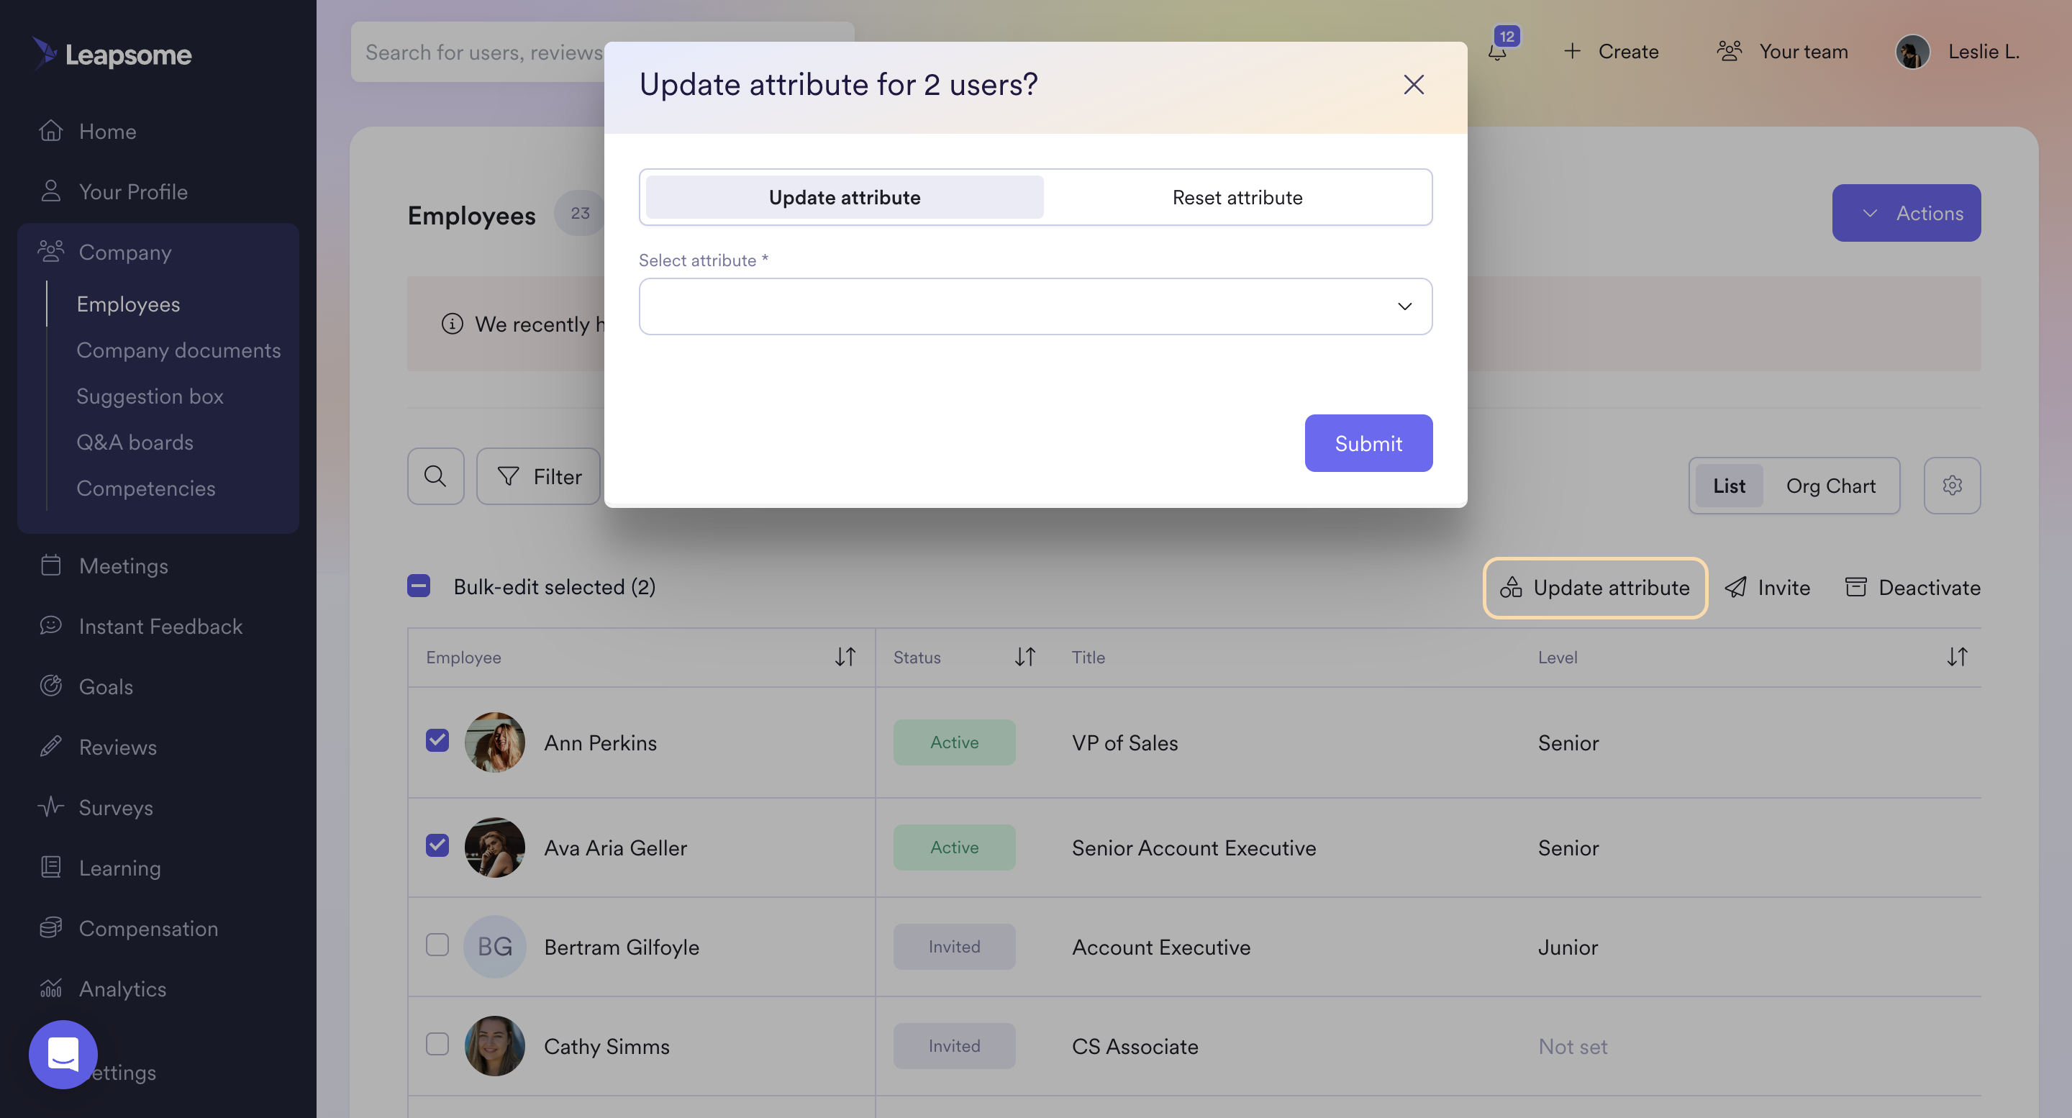2072x1118 pixels.
Task: Collapse the Company sidebar section
Action: click(x=124, y=253)
